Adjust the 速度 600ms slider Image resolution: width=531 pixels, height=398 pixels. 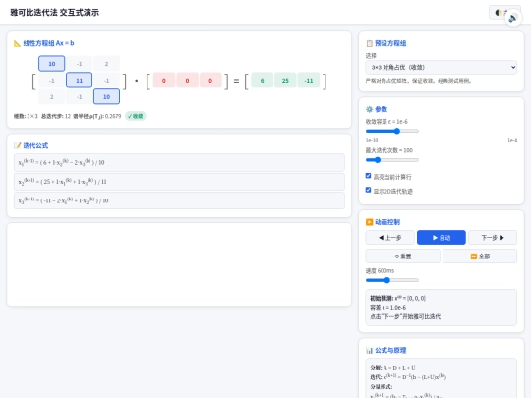(392, 280)
